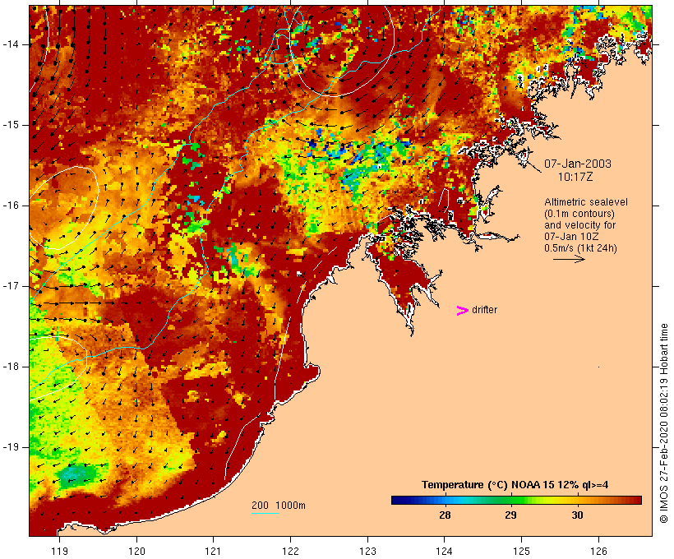
Task: Click 'Altimetric sealevel' annotation line
Action: point(586,202)
